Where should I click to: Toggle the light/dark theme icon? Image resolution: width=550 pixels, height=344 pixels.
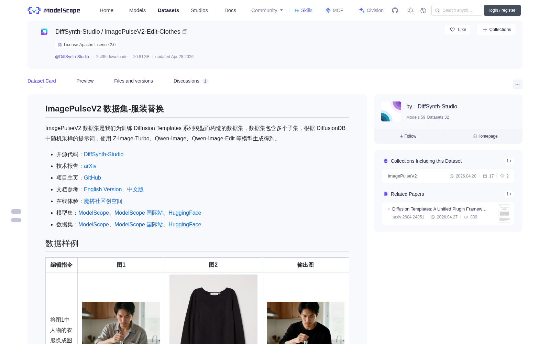(411, 10)
